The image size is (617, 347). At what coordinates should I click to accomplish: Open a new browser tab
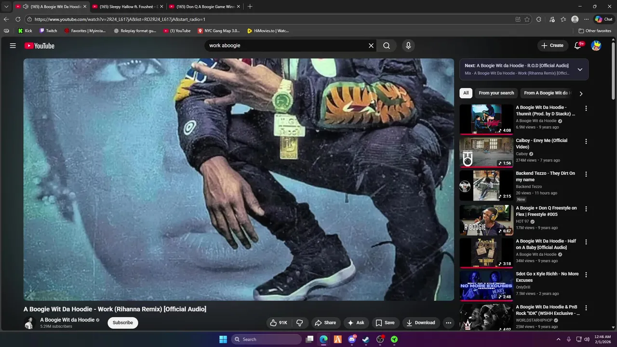250,7
